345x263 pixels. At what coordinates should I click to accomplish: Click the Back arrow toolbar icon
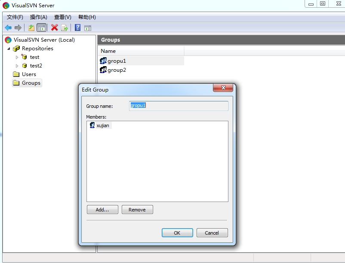pyautogui.click(x=8, y=28)
